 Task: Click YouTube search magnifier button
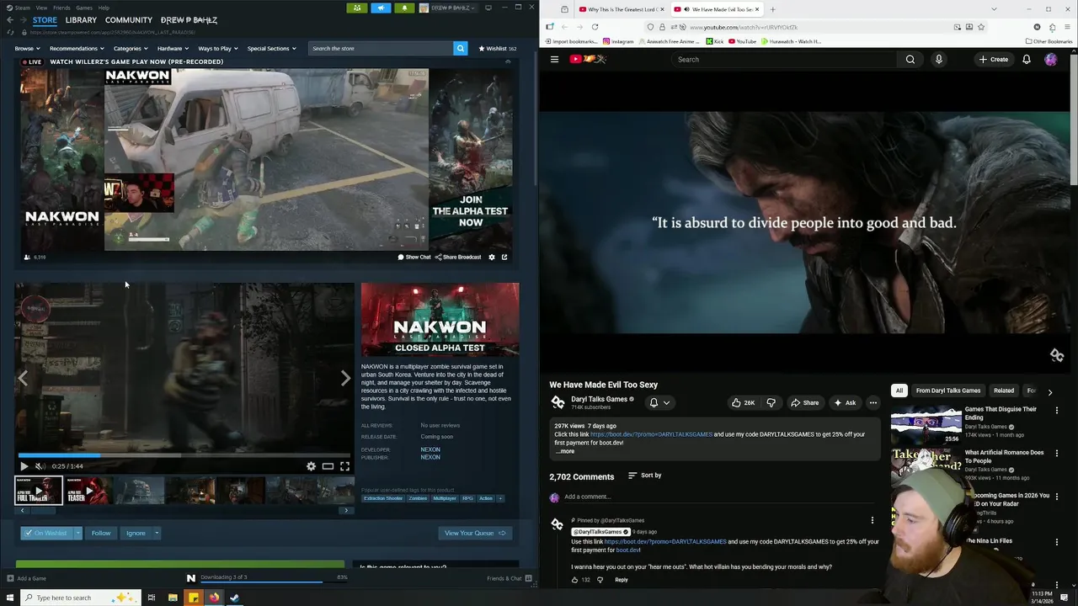pyautogui.click(x=910, y=59)
